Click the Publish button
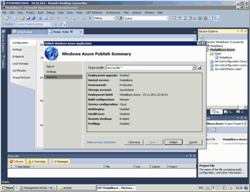250x192 pixels. tap(173, 142)
